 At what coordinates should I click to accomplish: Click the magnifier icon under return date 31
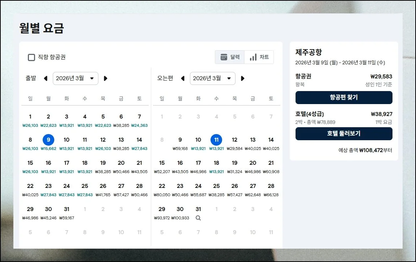[x=198, y=218]
